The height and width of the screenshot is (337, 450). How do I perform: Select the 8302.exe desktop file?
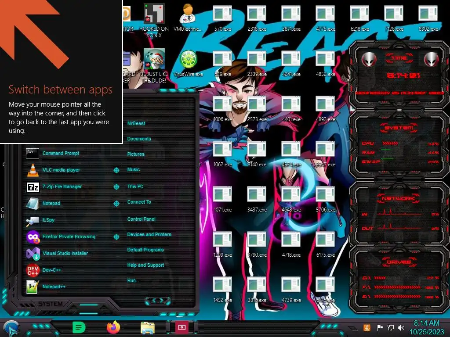(428, 18)
